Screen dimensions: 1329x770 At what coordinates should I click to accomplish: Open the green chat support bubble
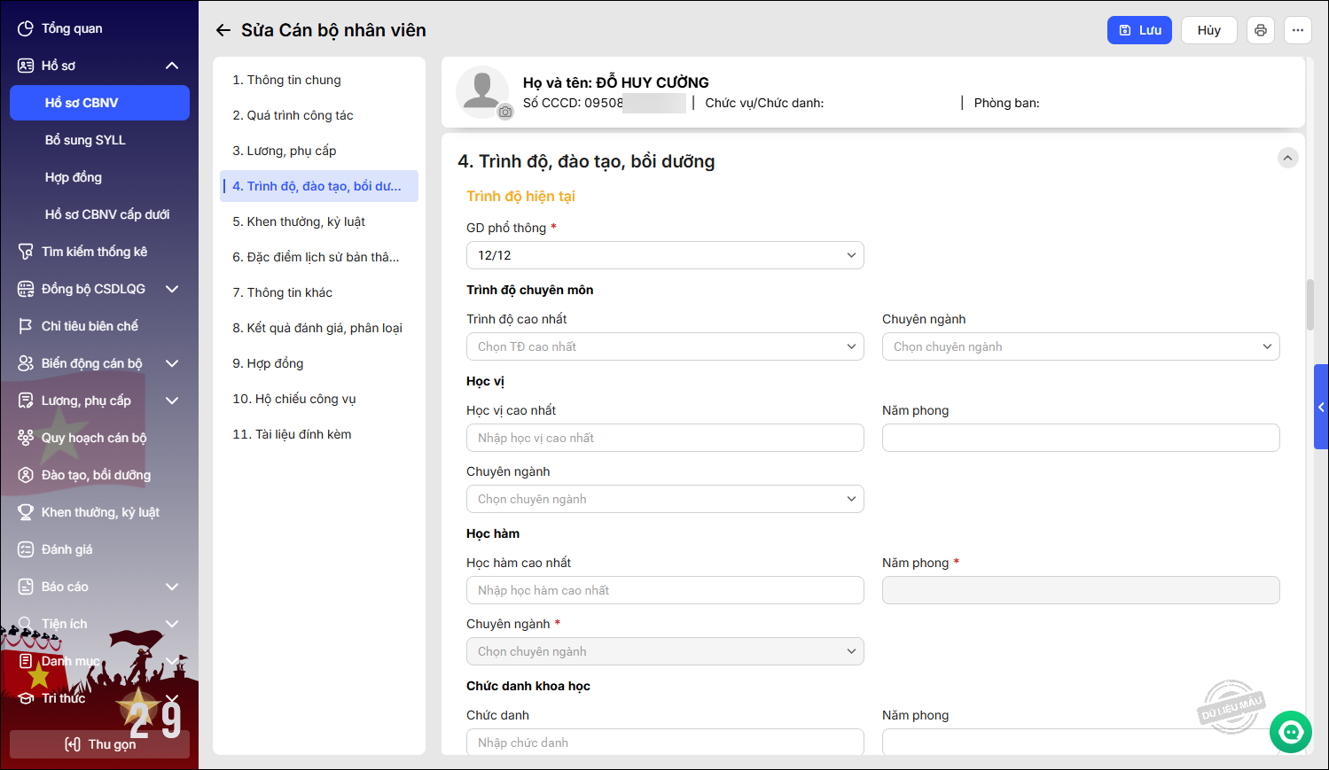pyautogui.click(x=1290, y=732)
